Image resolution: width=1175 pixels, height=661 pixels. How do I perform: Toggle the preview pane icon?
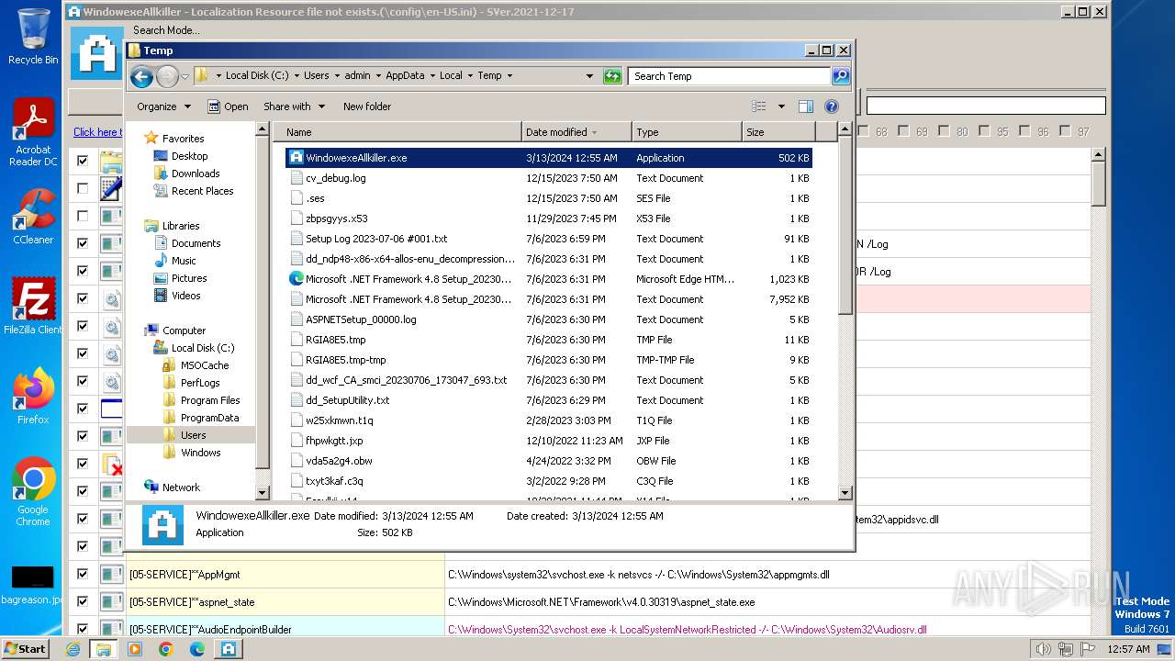click(805, 106)
